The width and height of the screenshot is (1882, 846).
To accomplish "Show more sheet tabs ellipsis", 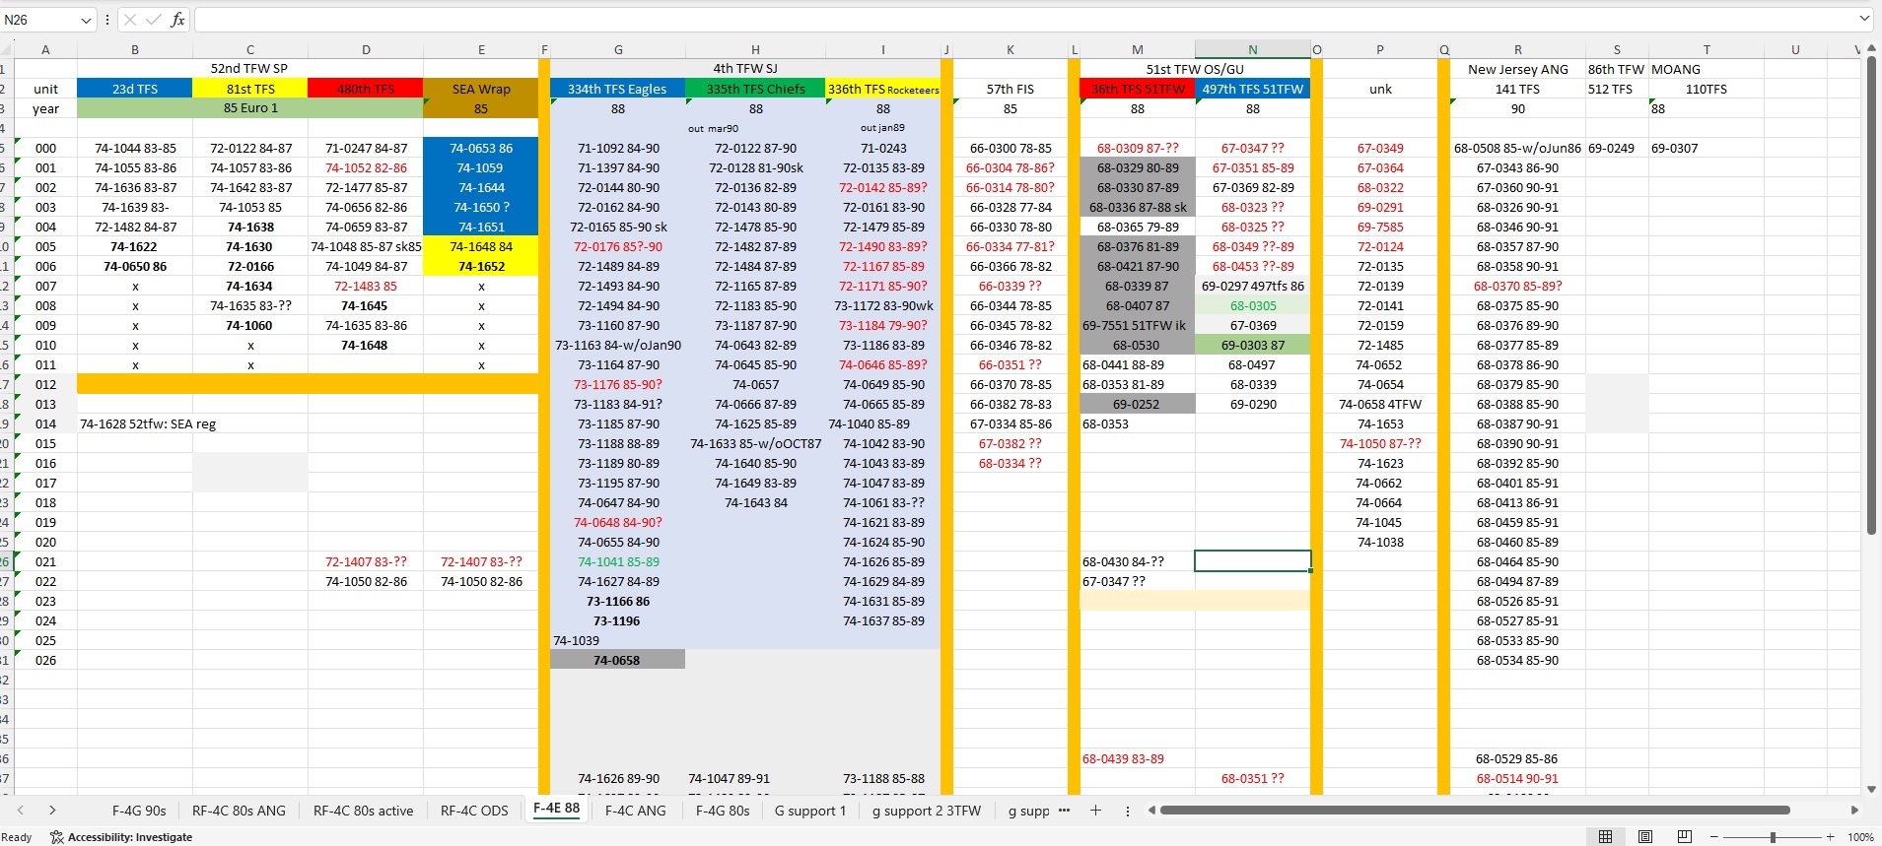I will tap(1064, 811).
